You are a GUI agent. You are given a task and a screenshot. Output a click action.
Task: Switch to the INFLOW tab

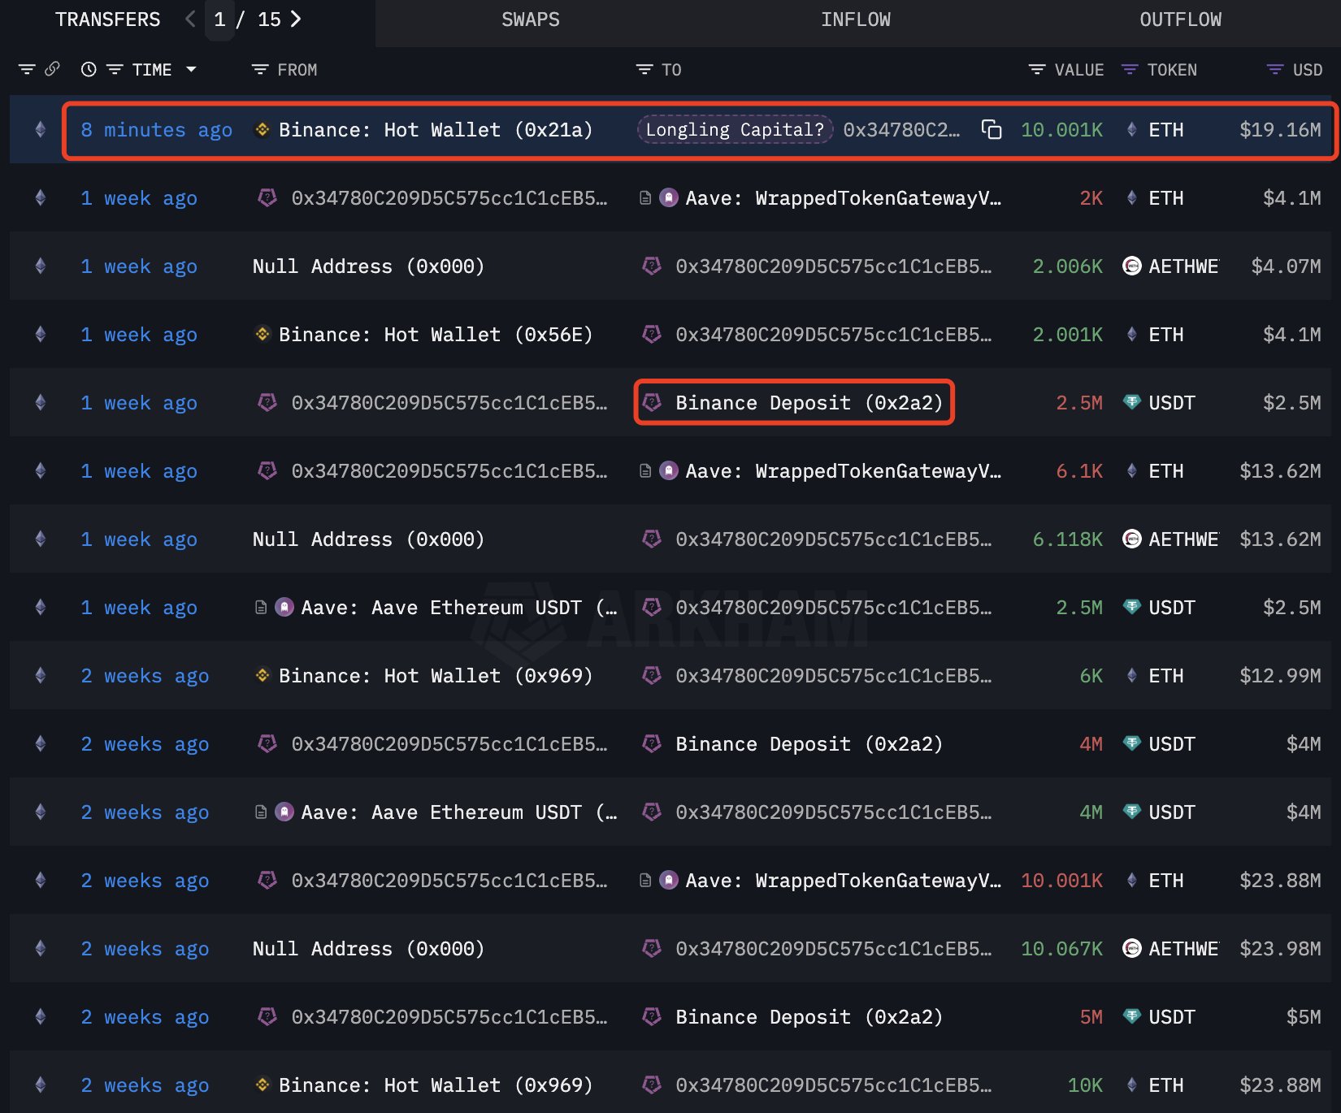tap(855, 19)
